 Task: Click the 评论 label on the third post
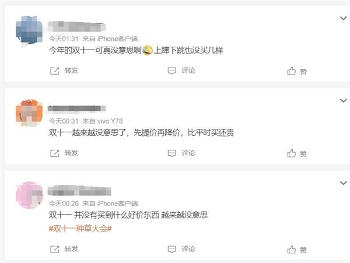188,249
